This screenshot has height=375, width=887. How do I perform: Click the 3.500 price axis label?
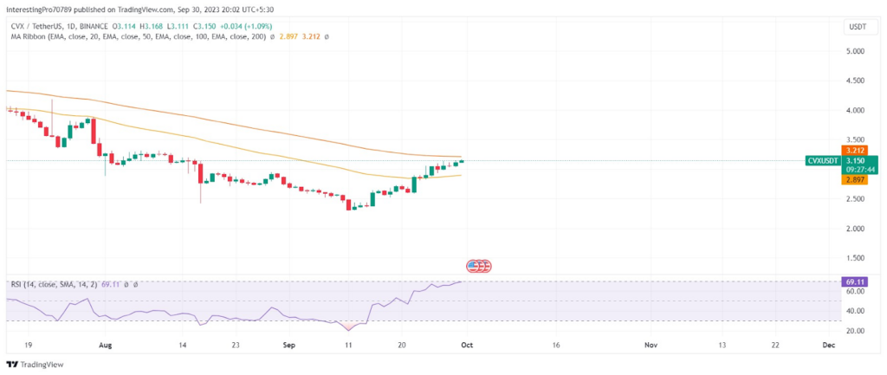[853, 139]
